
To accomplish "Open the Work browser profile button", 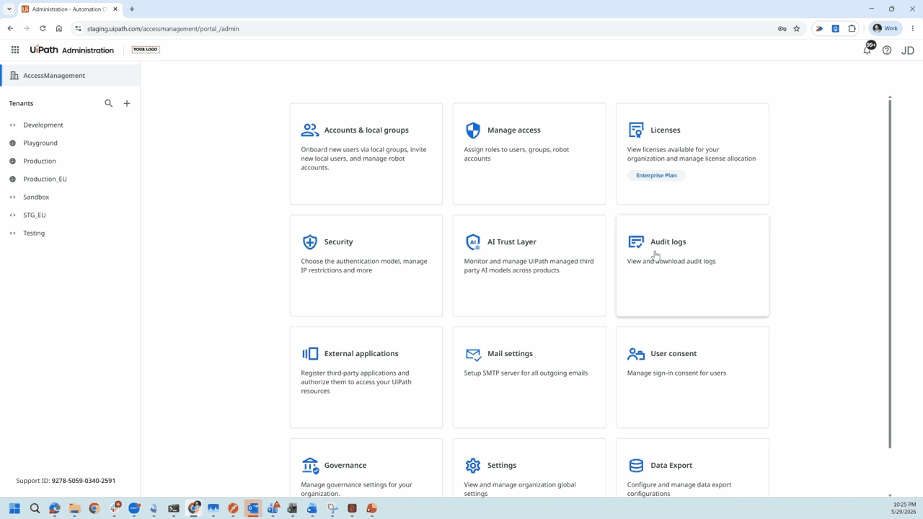I will (886, 29).
